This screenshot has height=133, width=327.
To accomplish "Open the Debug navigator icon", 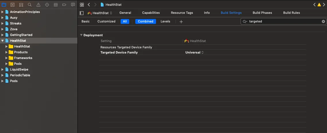I will click(x=56, y=5).
